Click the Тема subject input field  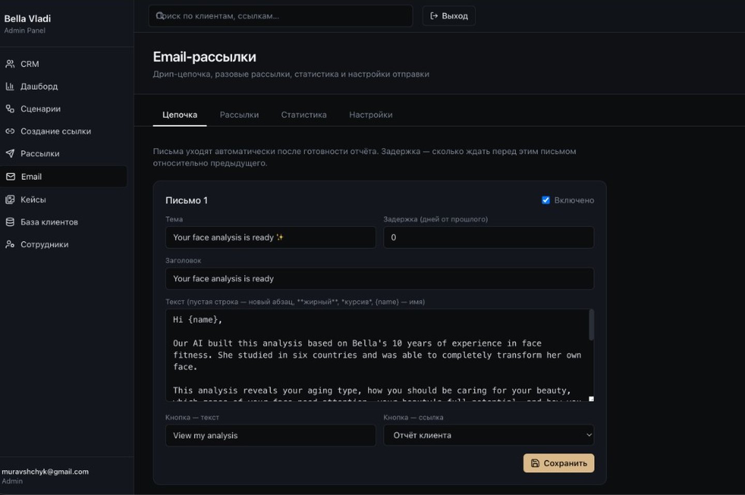coord(271,237)
